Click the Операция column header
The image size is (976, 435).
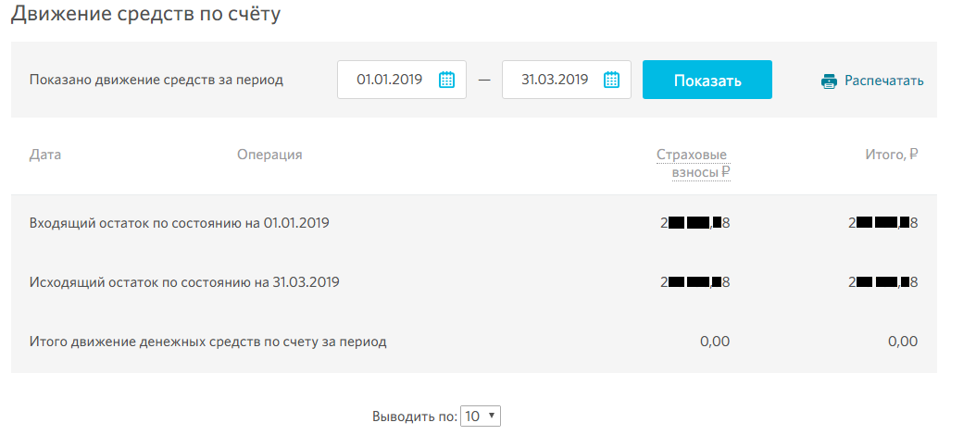click(269, 155)
